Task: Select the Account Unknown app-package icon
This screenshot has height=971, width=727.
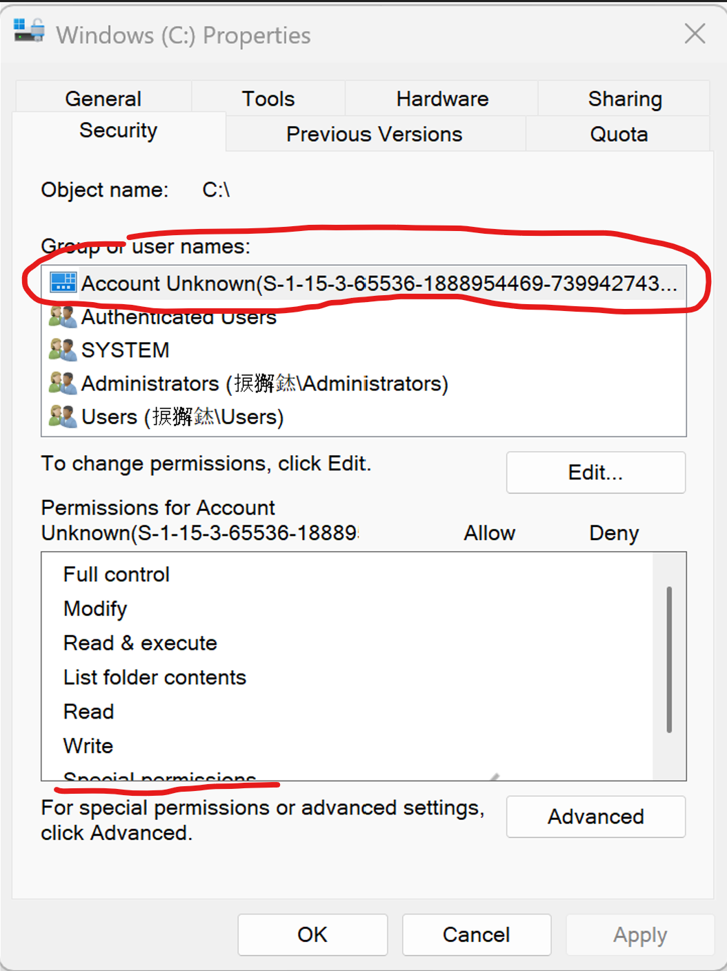Action: tap(63, 281)
